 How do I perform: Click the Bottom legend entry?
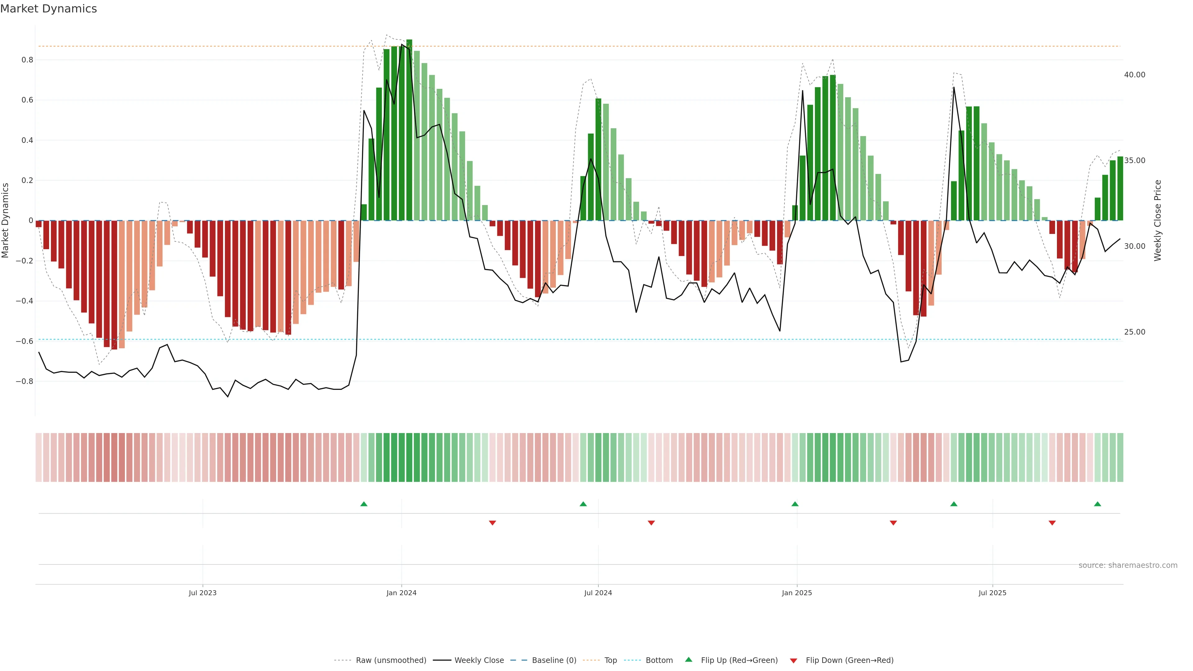(x=659, y=660)
